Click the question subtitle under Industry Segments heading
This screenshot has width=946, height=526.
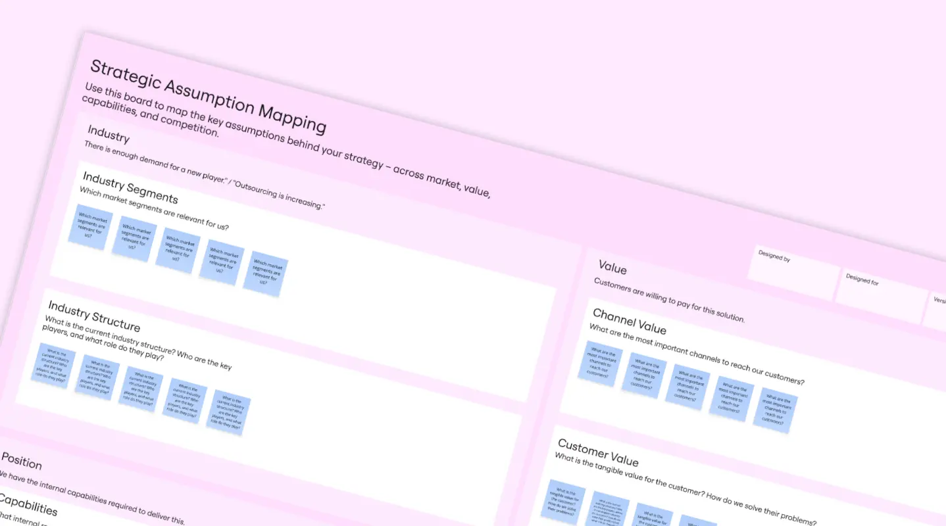click(x=154, y=209)
